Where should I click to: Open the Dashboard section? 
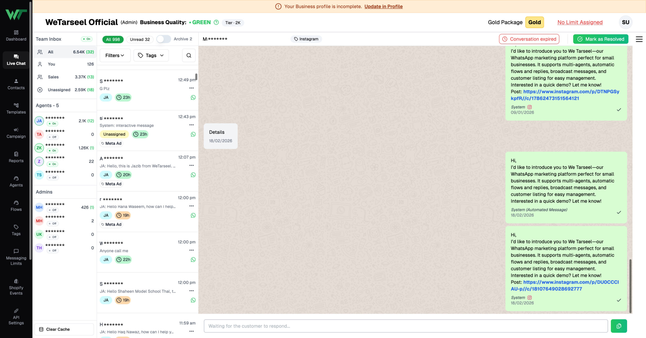click(x=16, y=36)
